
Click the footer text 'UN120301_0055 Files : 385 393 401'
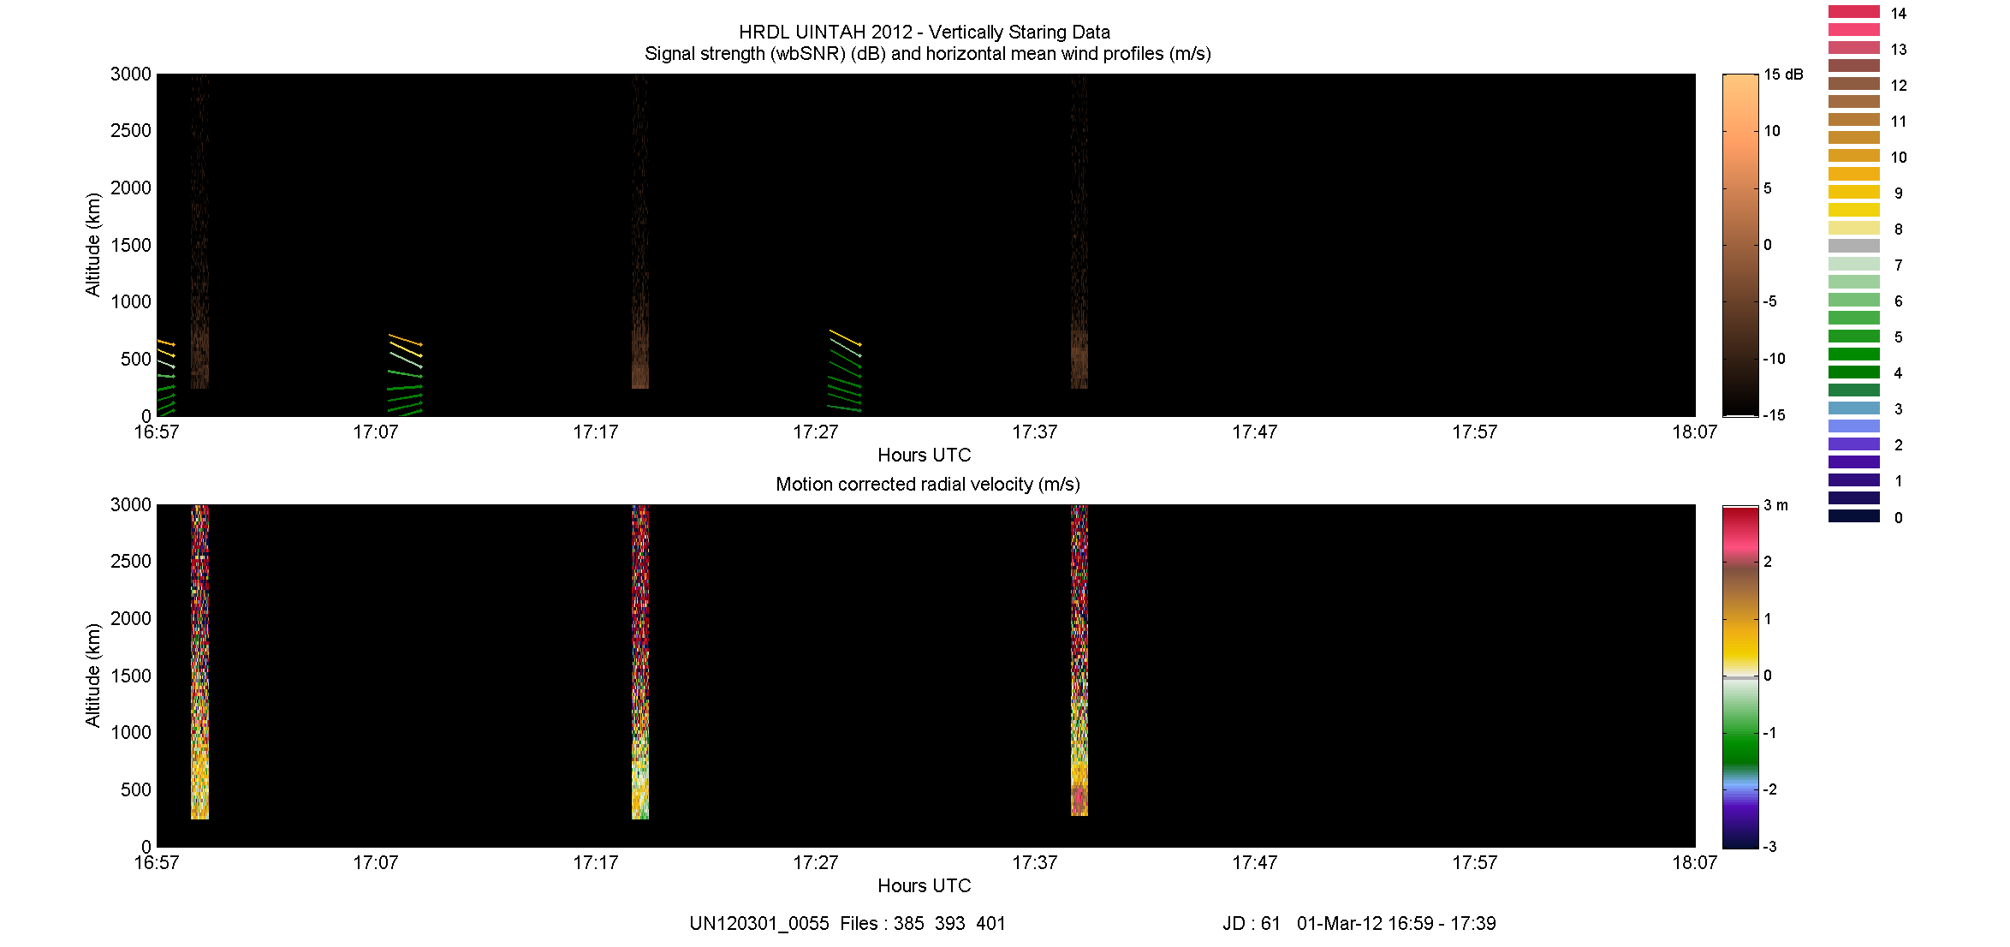coord(847,924)
